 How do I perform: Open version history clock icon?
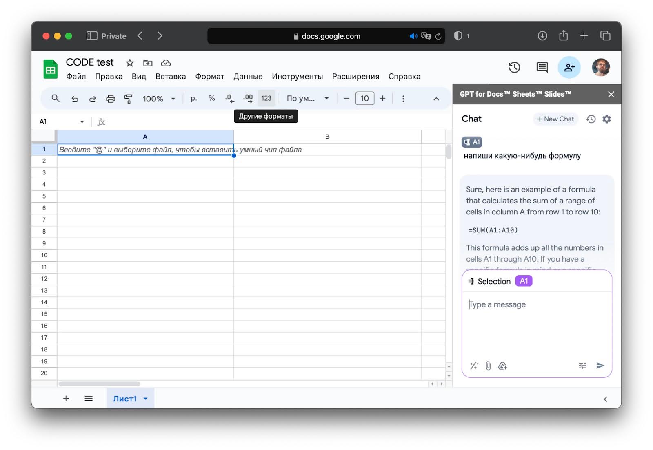(514, 67)
